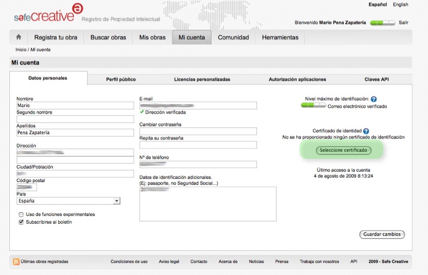Expand the País dropdown showing España
428x275 pixels.
117,201
